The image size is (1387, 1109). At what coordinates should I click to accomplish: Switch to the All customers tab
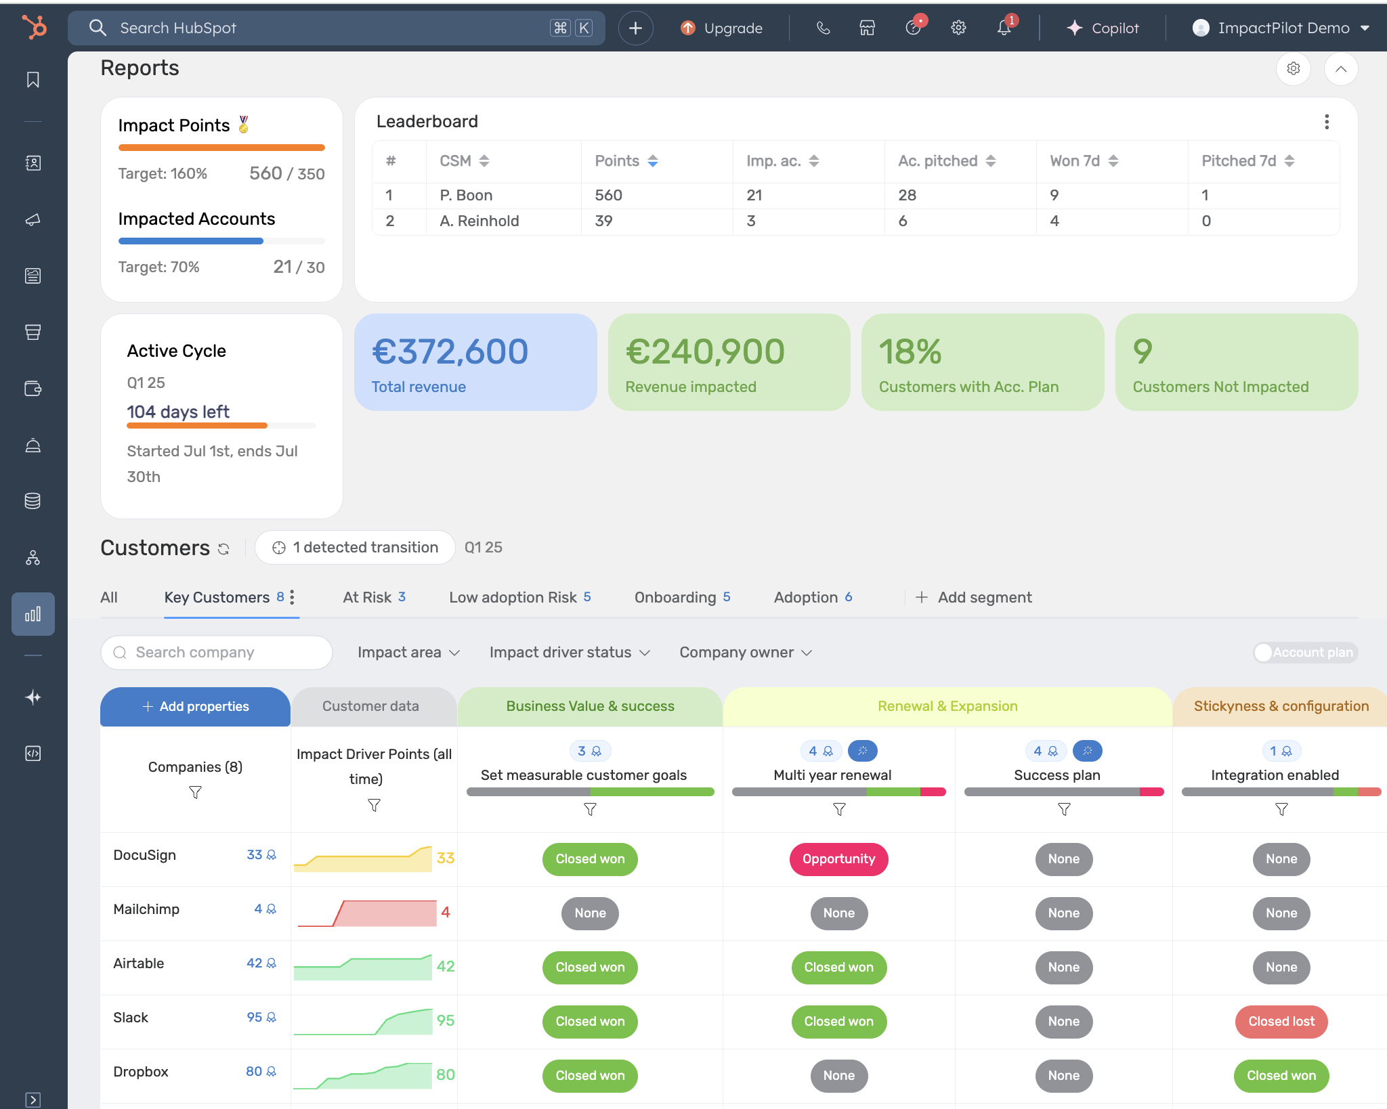[x=109, y=597]
